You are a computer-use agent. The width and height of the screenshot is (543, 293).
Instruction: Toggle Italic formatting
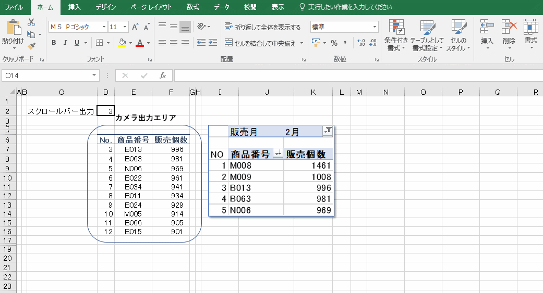(x=65, y=43)
